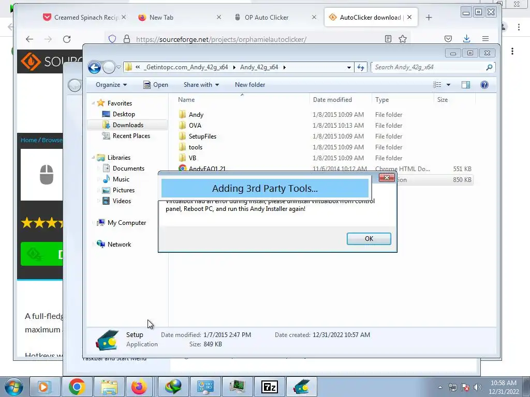Bookmark the page with star icon

(403, 39)
